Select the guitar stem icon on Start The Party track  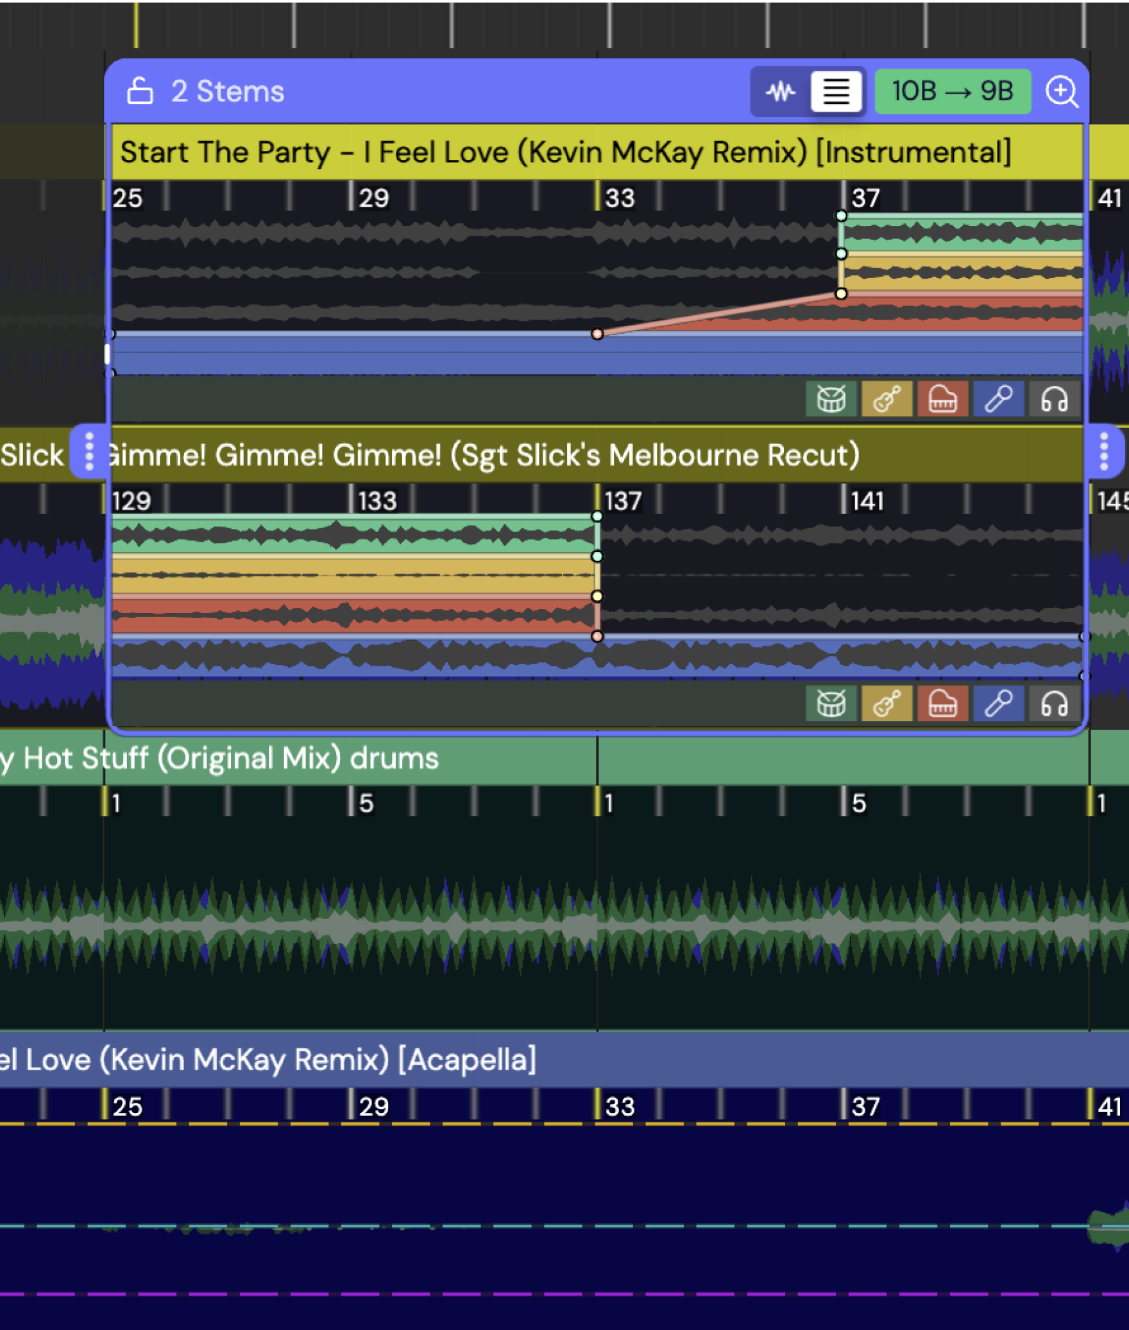(887, 399)
